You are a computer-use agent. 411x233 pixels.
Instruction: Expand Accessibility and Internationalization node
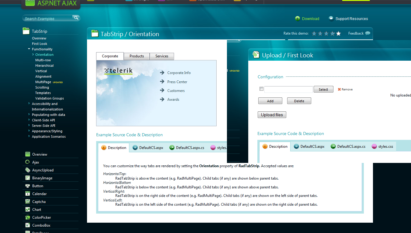pos(29,103)
